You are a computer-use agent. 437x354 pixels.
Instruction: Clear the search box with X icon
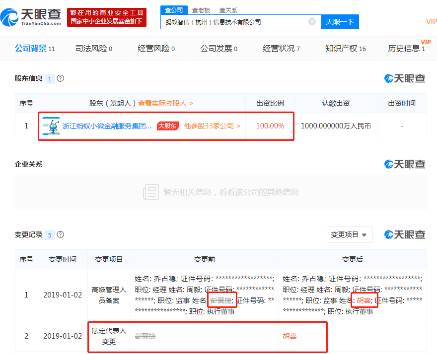click(312, 22)
